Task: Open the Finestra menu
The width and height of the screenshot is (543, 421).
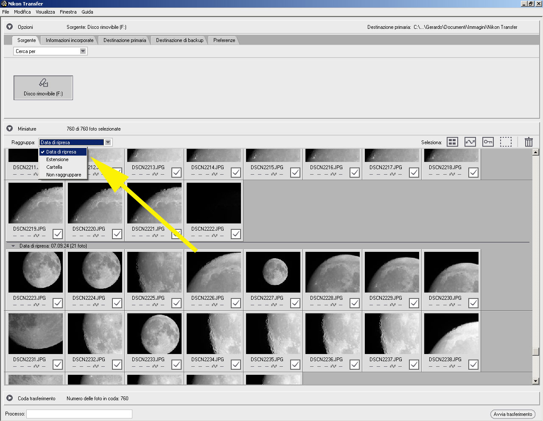Action: point(68,12)
